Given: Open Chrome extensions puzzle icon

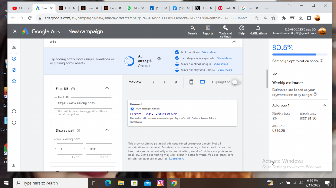Looking at the screenshot, I should tap(284, 18).
